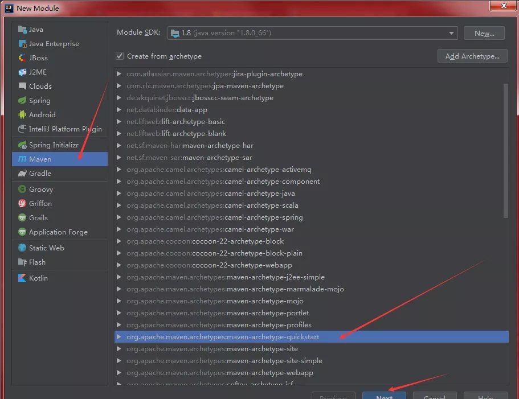The height and width of the screenshot is (399, 519).
Task: Expand the jpa-maven-archetype node
Action: 119,85
